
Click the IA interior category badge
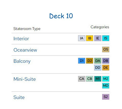(82, 38)
